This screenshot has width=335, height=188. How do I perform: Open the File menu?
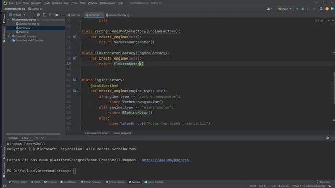(11, 3)
